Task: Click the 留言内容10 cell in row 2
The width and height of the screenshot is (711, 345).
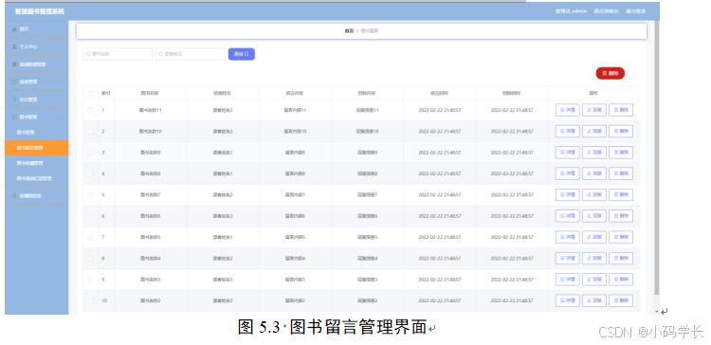Action: coord(295,132)
